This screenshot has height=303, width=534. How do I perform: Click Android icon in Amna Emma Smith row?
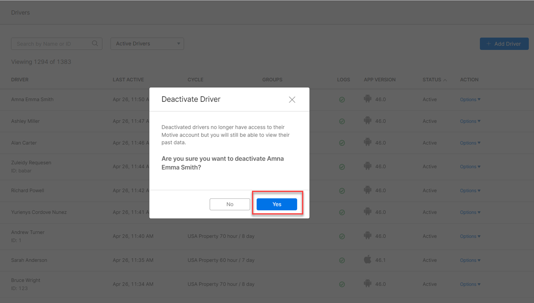(x=368, y=99)
